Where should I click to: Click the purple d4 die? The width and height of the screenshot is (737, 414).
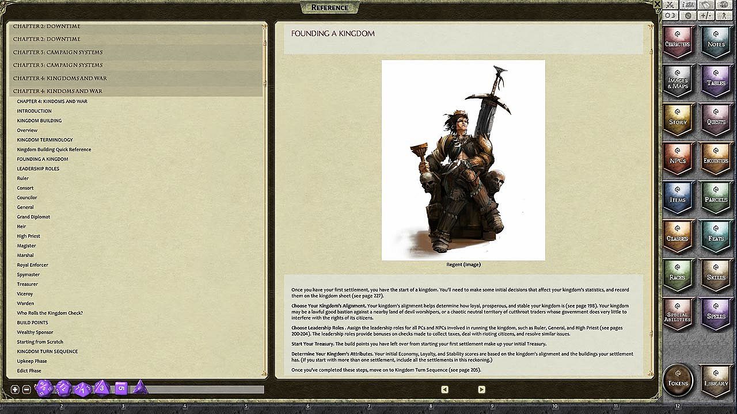coord(139,388)
